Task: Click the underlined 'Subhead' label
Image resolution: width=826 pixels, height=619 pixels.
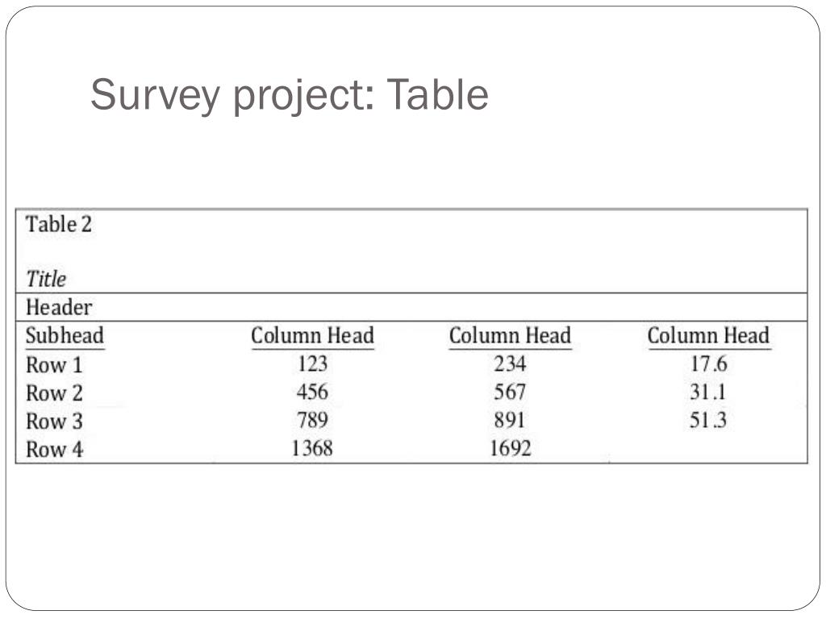Action: [65, 336]
